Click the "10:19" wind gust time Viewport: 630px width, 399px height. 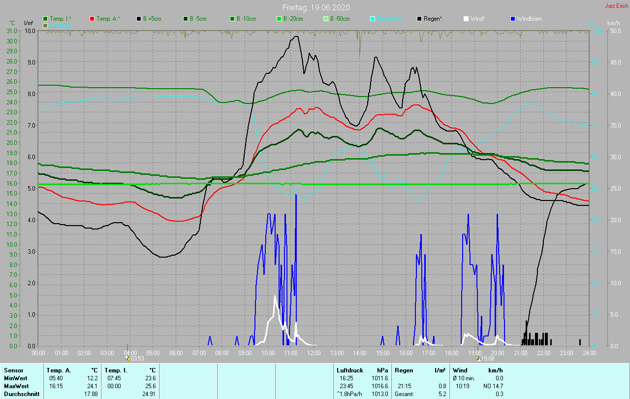point(463,386)
